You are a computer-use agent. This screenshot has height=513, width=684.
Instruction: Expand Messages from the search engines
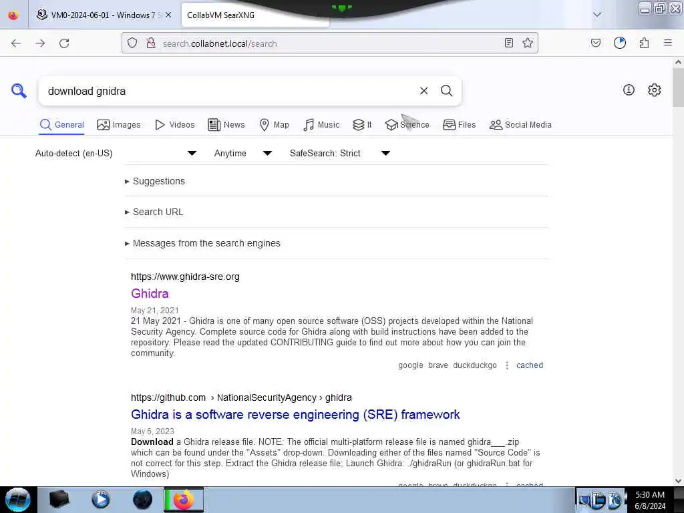[202, 243]
